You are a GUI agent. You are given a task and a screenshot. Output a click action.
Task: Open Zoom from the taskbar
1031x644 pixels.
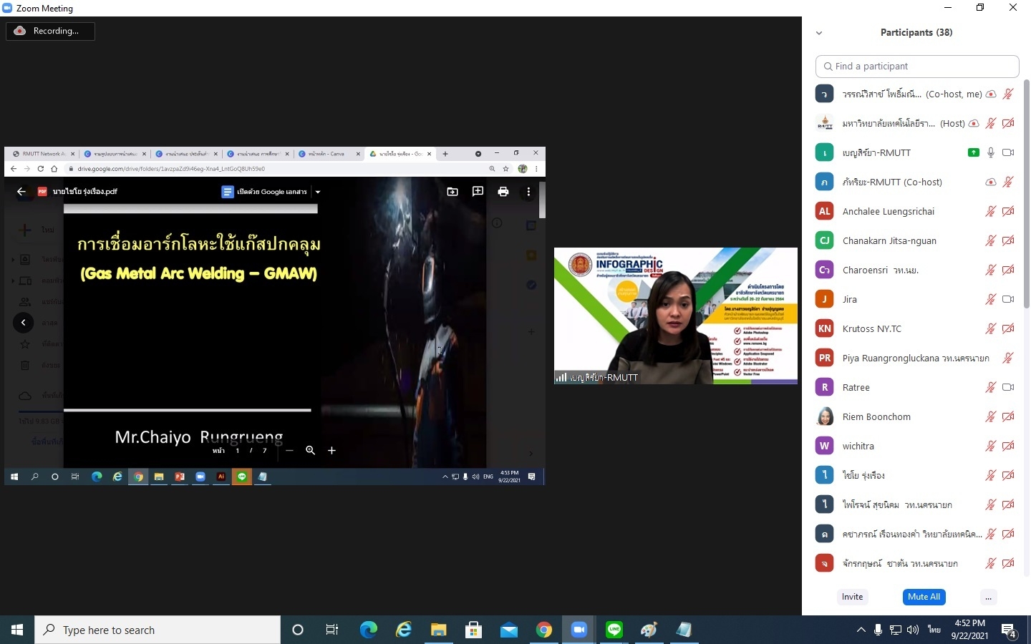(x=579, y=630)
